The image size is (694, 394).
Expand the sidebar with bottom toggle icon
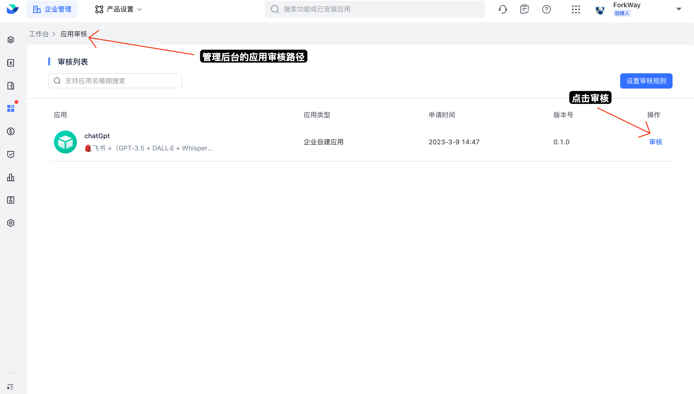pos(10,387)
